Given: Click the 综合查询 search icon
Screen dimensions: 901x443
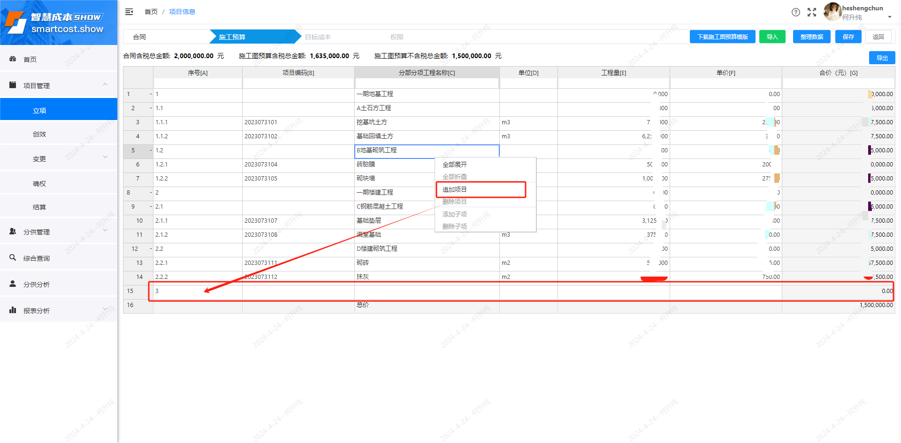Looking at the screenshot, I should coord(13,258).
